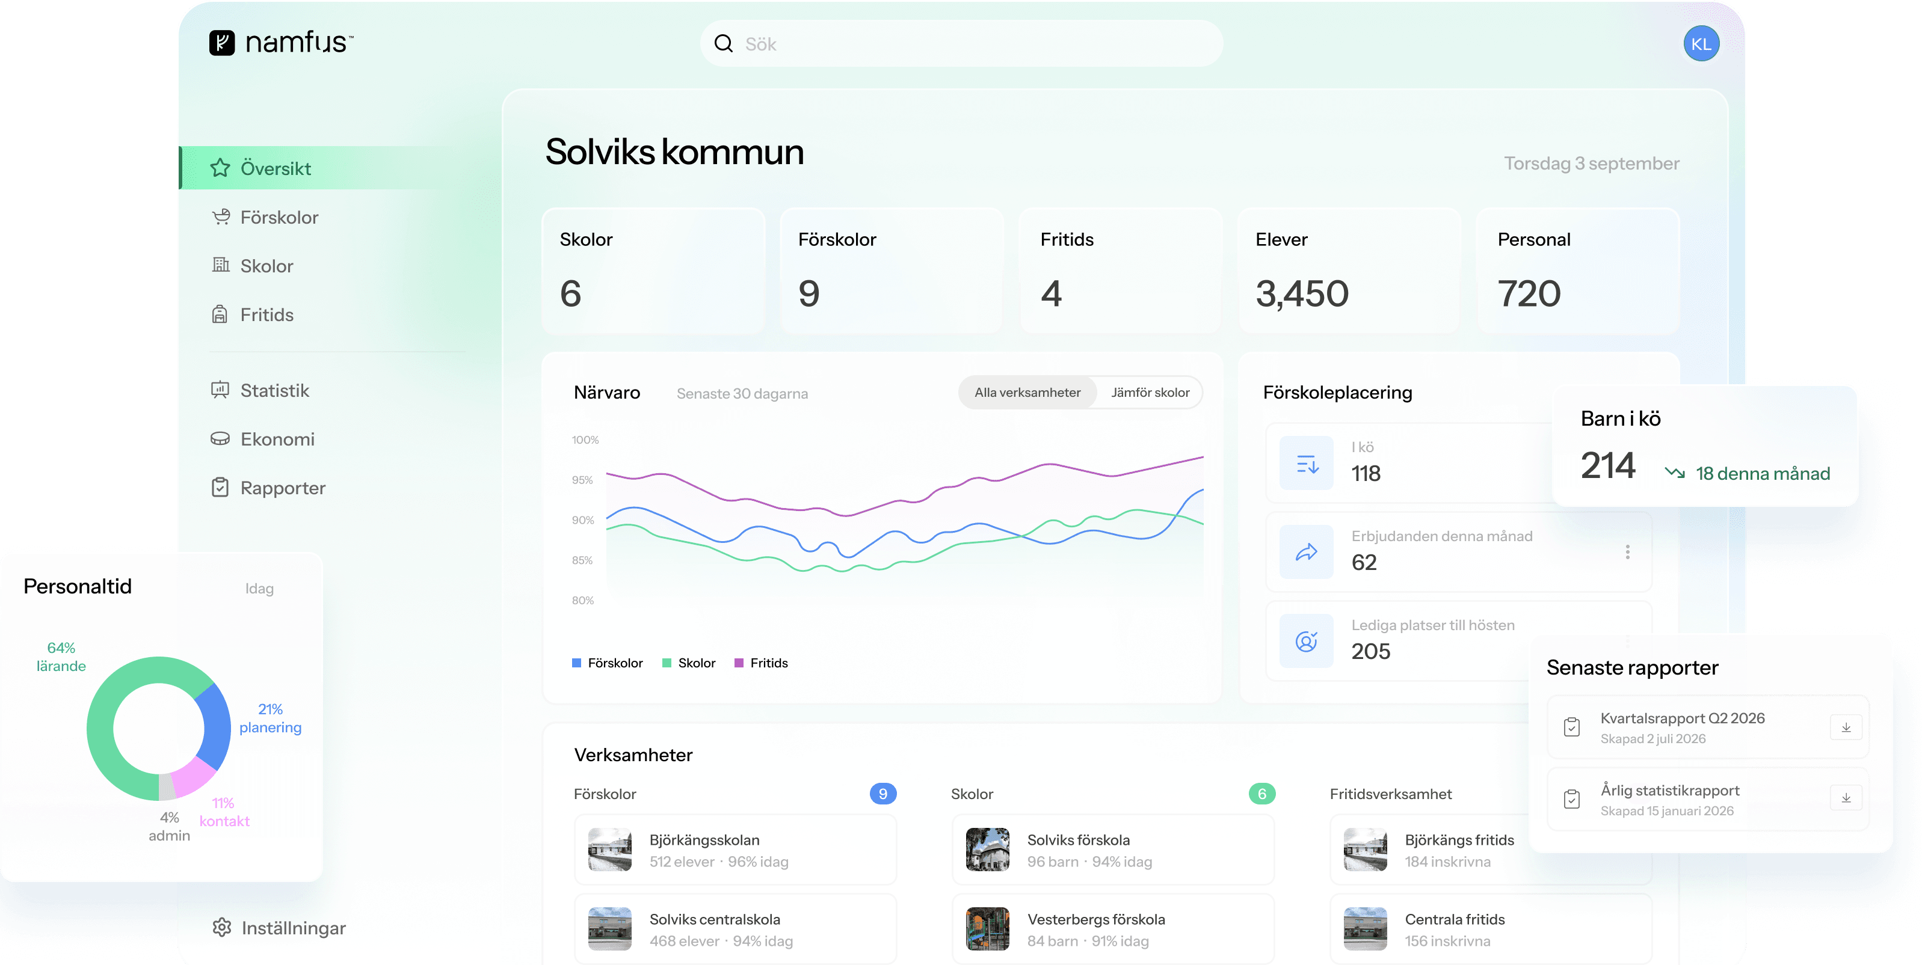Open the Förskolor sidebar icon

click(220, 217)
